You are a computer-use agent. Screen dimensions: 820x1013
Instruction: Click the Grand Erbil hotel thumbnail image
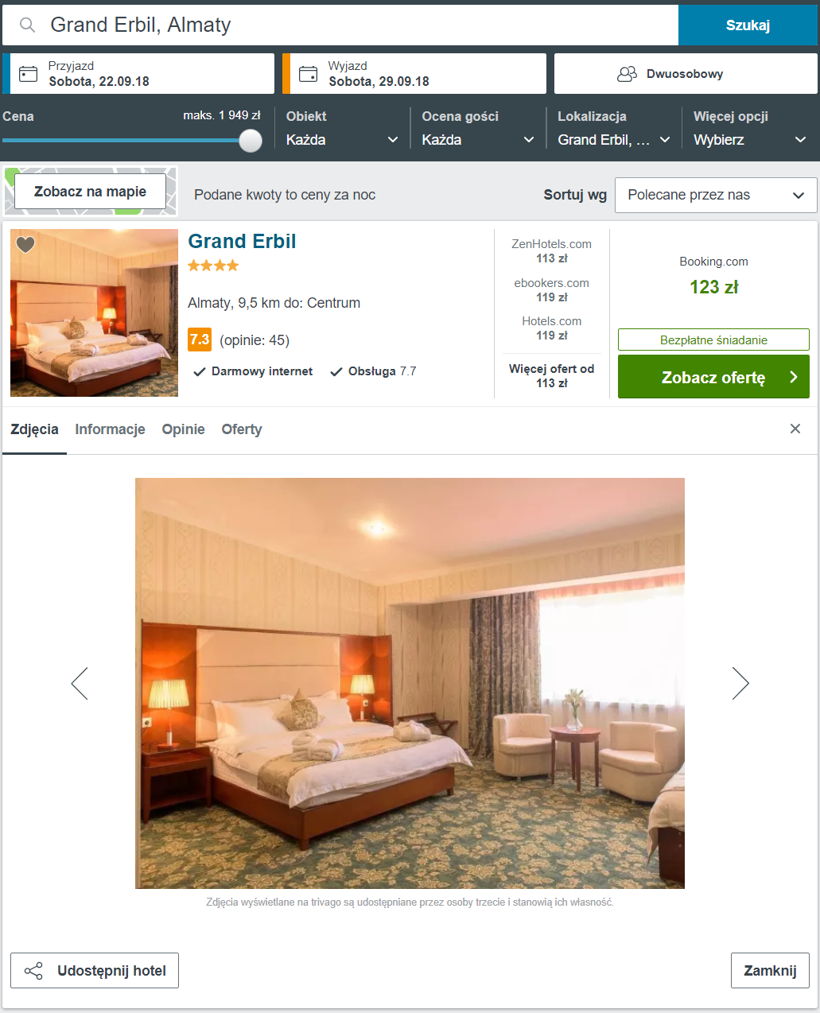[x=94, y=312]
